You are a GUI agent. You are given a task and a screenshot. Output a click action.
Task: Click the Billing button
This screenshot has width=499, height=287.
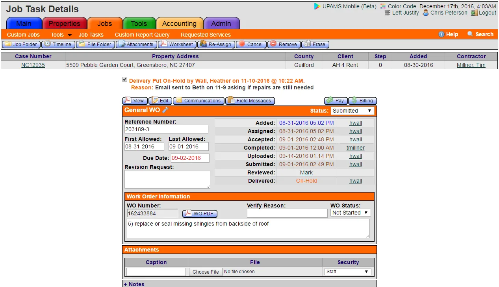click(x=362, y=101)
